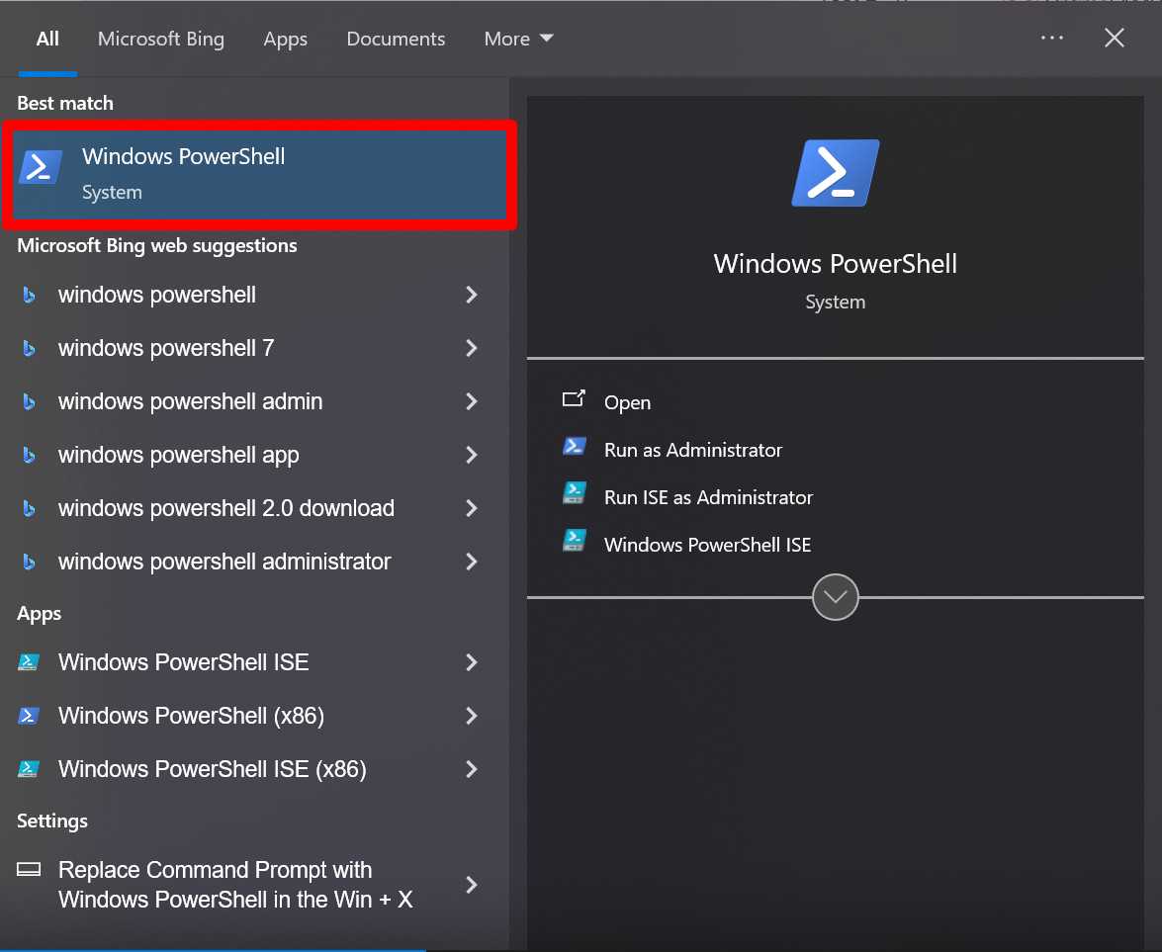Launch Windows PowerShell ISE from the preview actions
This screenshot has width=1162, height=952.
pos(708,545)
